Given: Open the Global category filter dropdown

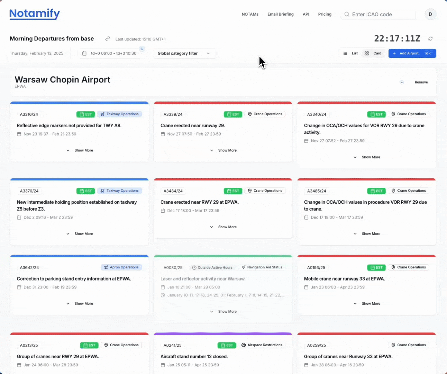Looking at the screenshot, I should pos(184,53).
